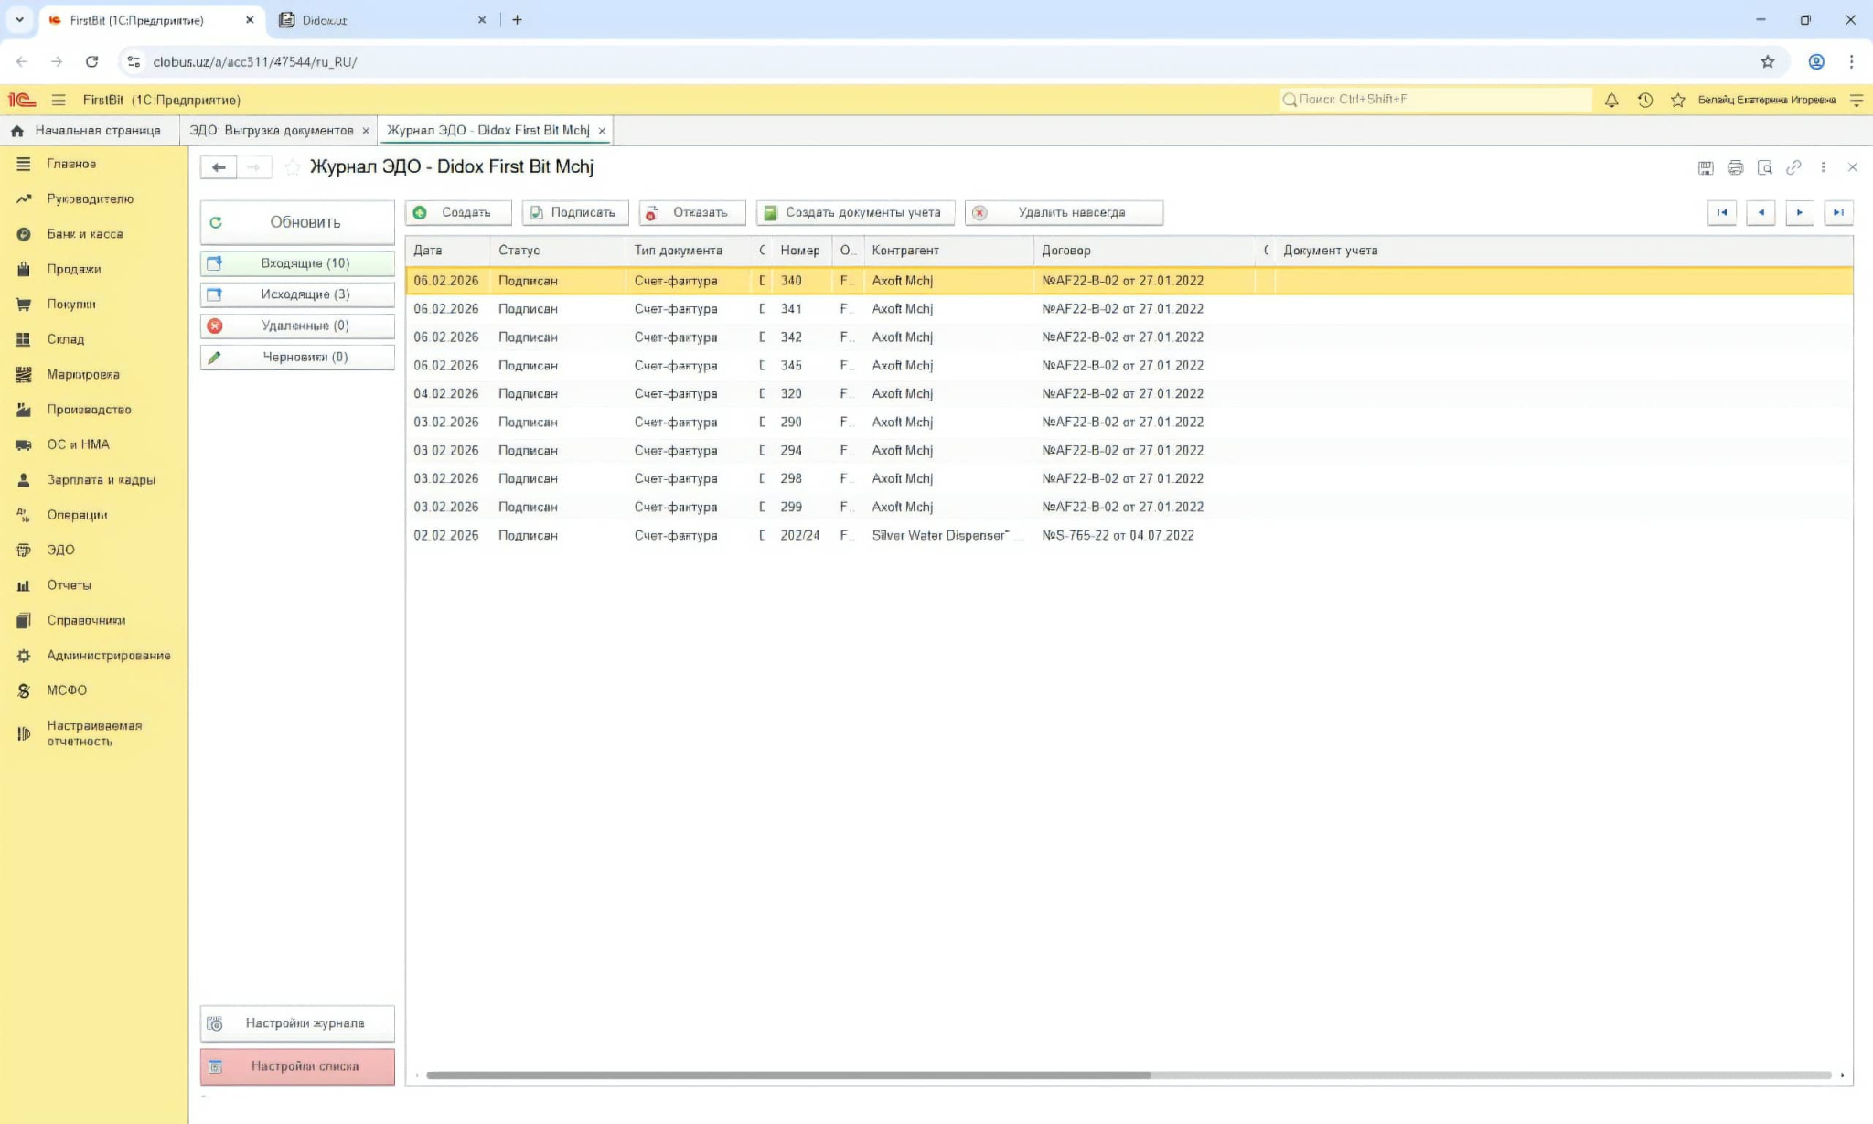
Task: Expand the Chrome tab search dropdown
Action: tap(19, 19)
